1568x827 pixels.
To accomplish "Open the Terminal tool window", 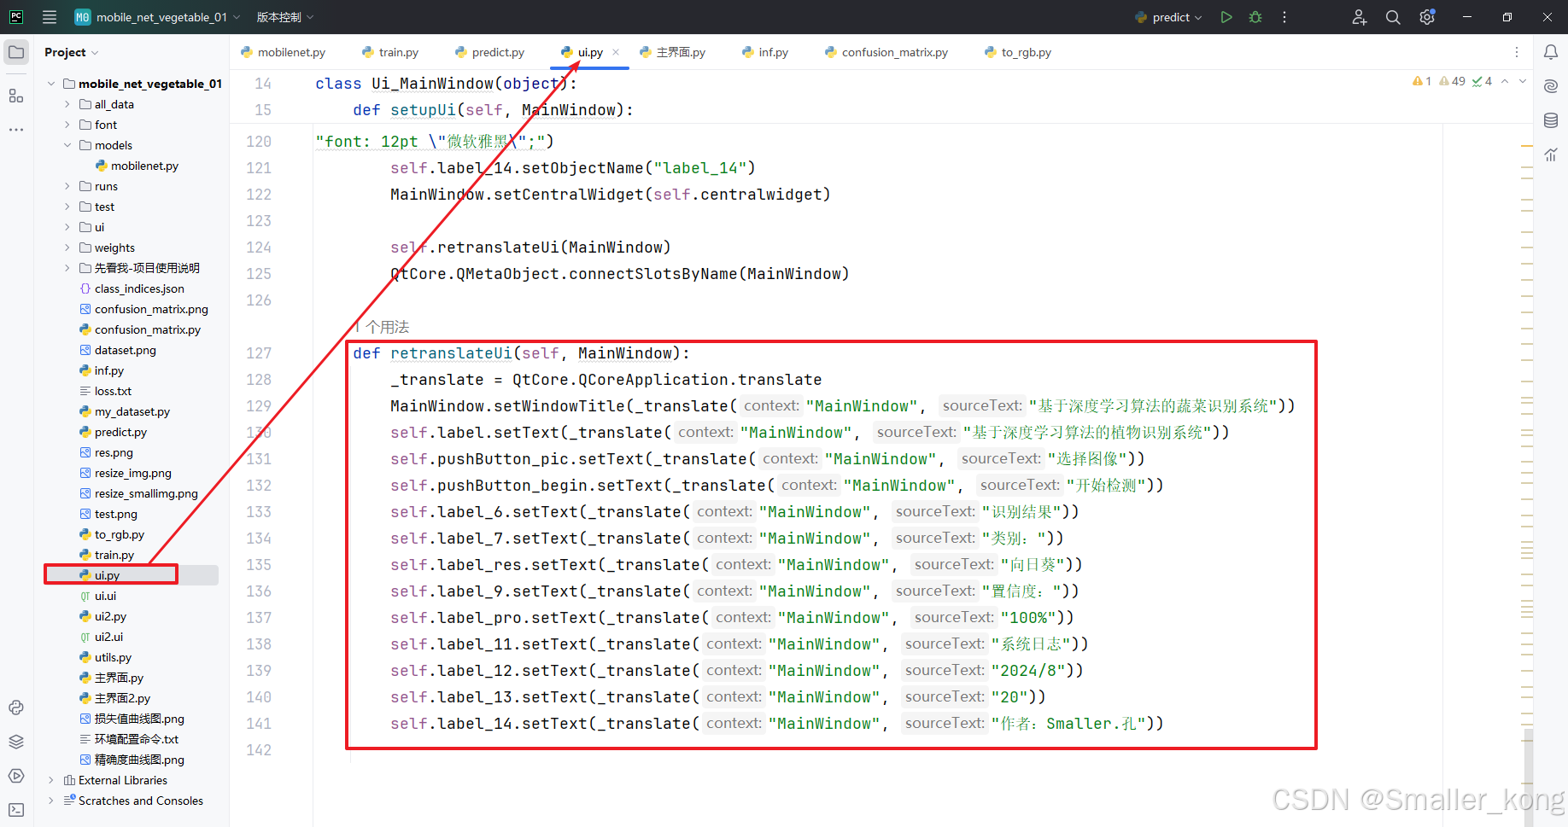I will [x=16, y=810].
